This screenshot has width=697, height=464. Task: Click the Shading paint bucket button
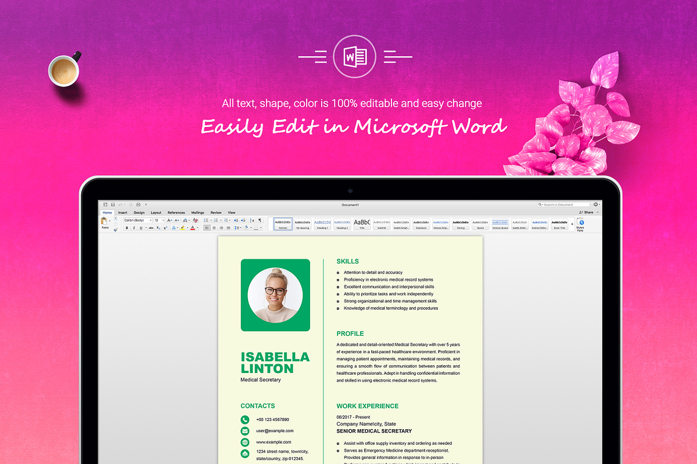coord(246,227)
